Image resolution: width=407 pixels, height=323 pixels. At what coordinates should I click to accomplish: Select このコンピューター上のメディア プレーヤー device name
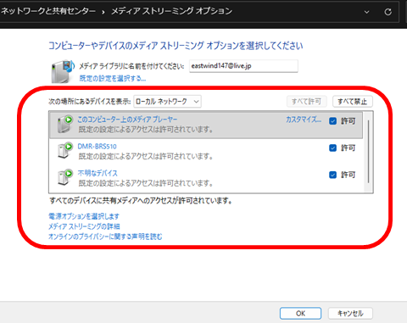[x=127, y=120]
